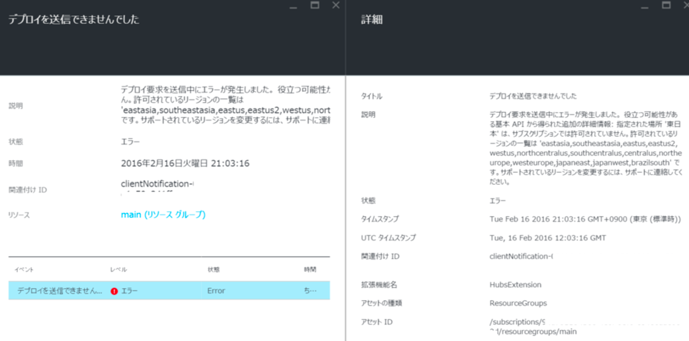
Task: Select the デプロイを送信できません... event row
Action: click(x=60, y=291)
